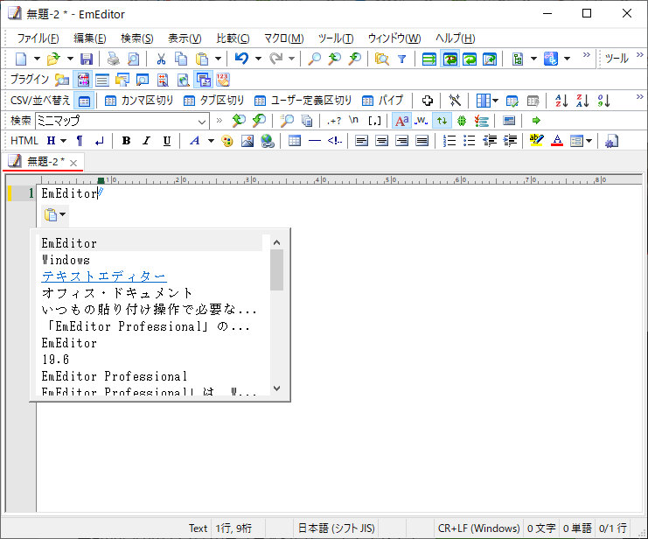Toggle Escape Sequence \n option
The width and height of the screenshot is (648, 539).
pyautogui.click(x=354, y=120)
